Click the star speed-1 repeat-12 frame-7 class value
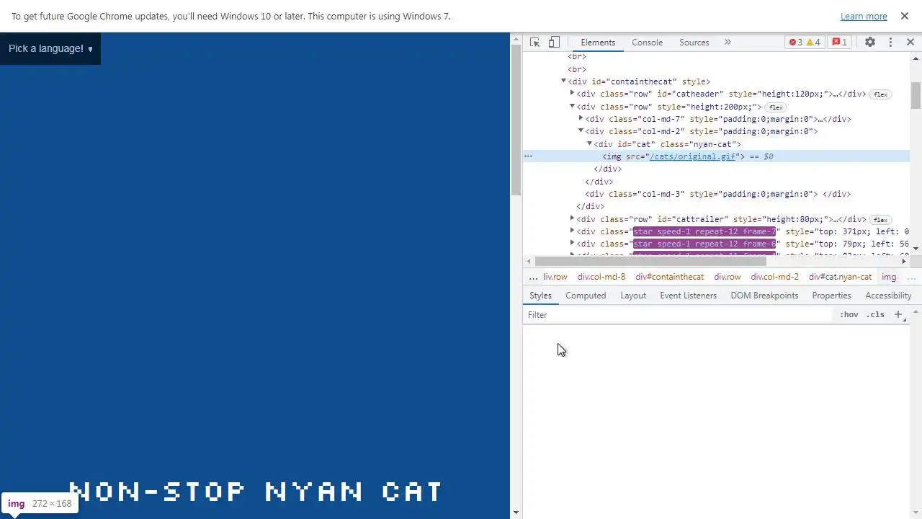This screenshot has height=519, width=922. click(x=704, y=231)
